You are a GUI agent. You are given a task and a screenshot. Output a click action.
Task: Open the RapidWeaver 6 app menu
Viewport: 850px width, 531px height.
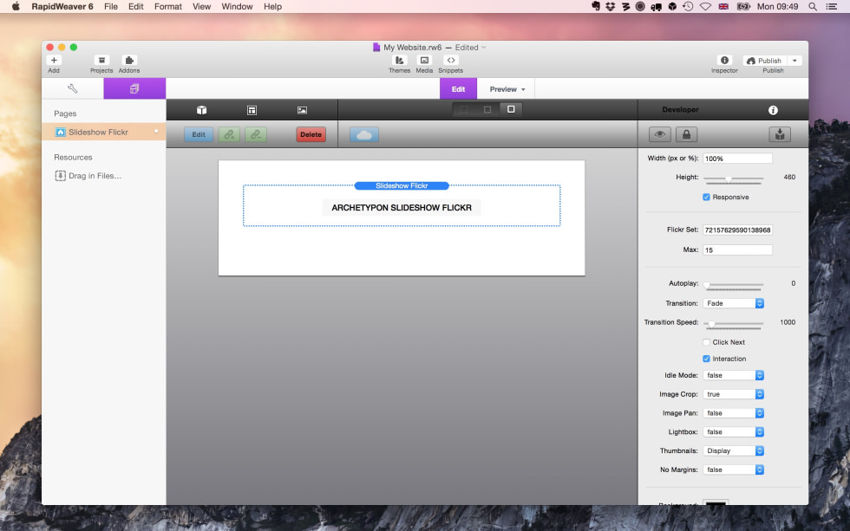click(62, 6)
